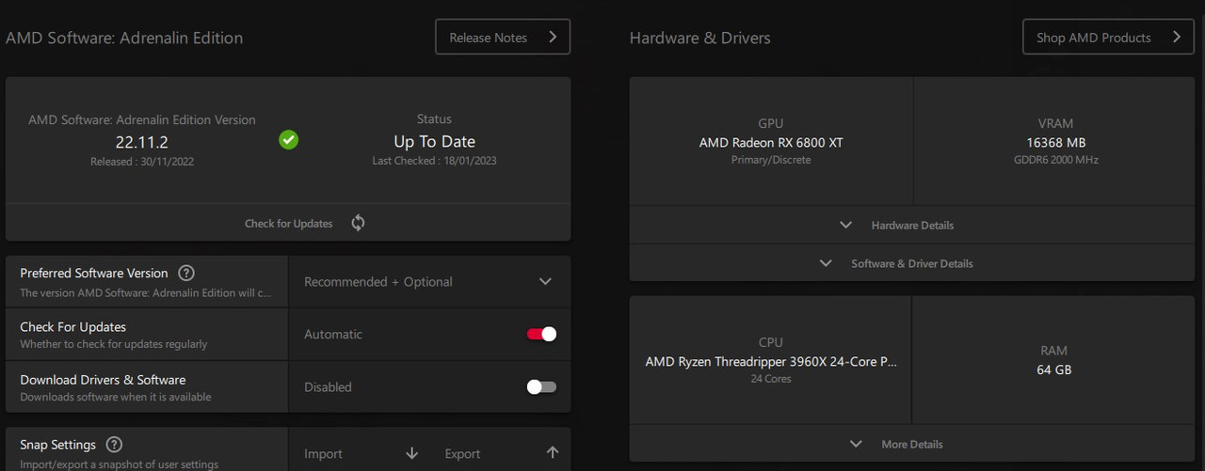The height and width of the screenshot is (471, 1205).
Task: Click Shop AMD Products button
Action: 1108,38
